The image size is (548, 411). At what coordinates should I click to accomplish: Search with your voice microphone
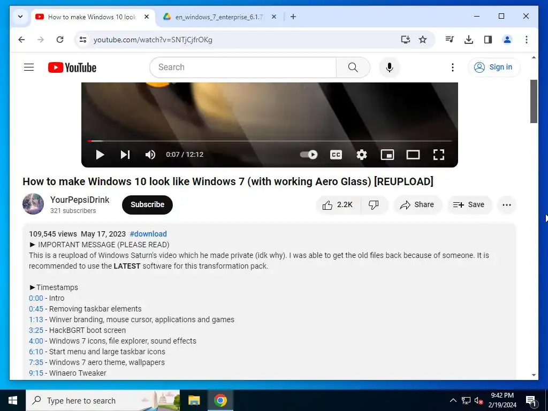pyautogui.click(x=390, y=67)
